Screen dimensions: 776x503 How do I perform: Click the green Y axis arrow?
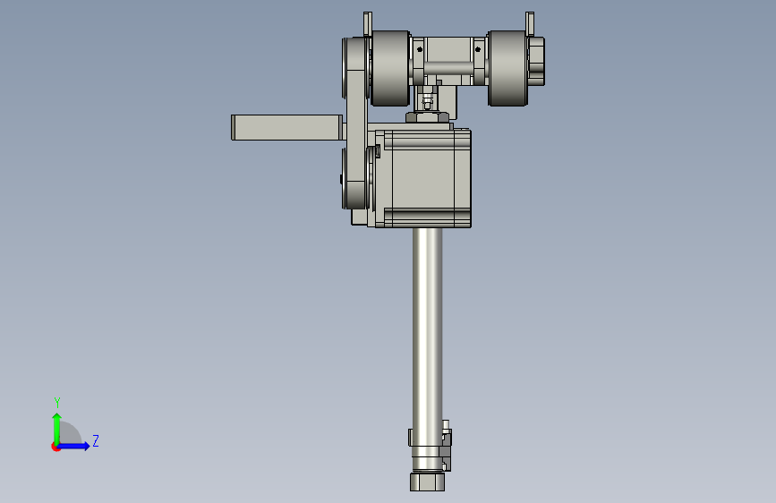click(x=57, y=429)
